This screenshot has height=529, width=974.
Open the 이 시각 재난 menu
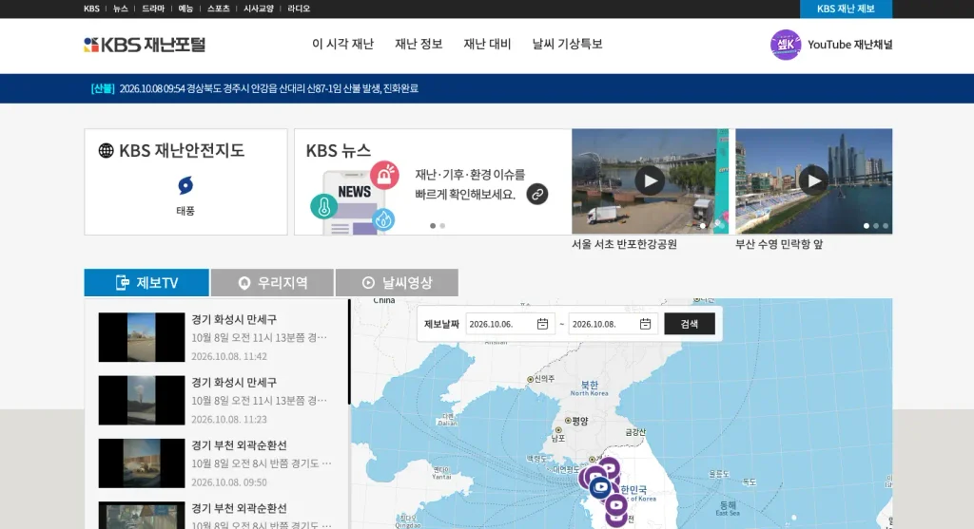[342, 44]
